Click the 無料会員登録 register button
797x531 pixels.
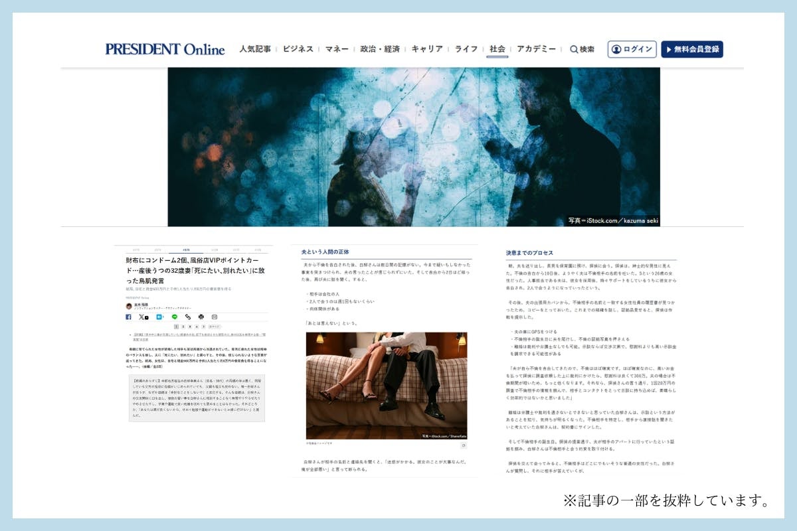coord(691,49)
